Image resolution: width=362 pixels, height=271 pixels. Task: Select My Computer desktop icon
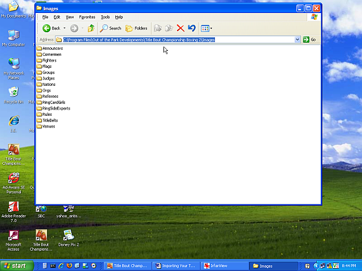click(14, 38)
